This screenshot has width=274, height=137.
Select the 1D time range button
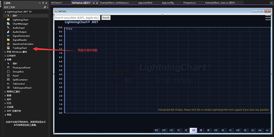[230, 130]
